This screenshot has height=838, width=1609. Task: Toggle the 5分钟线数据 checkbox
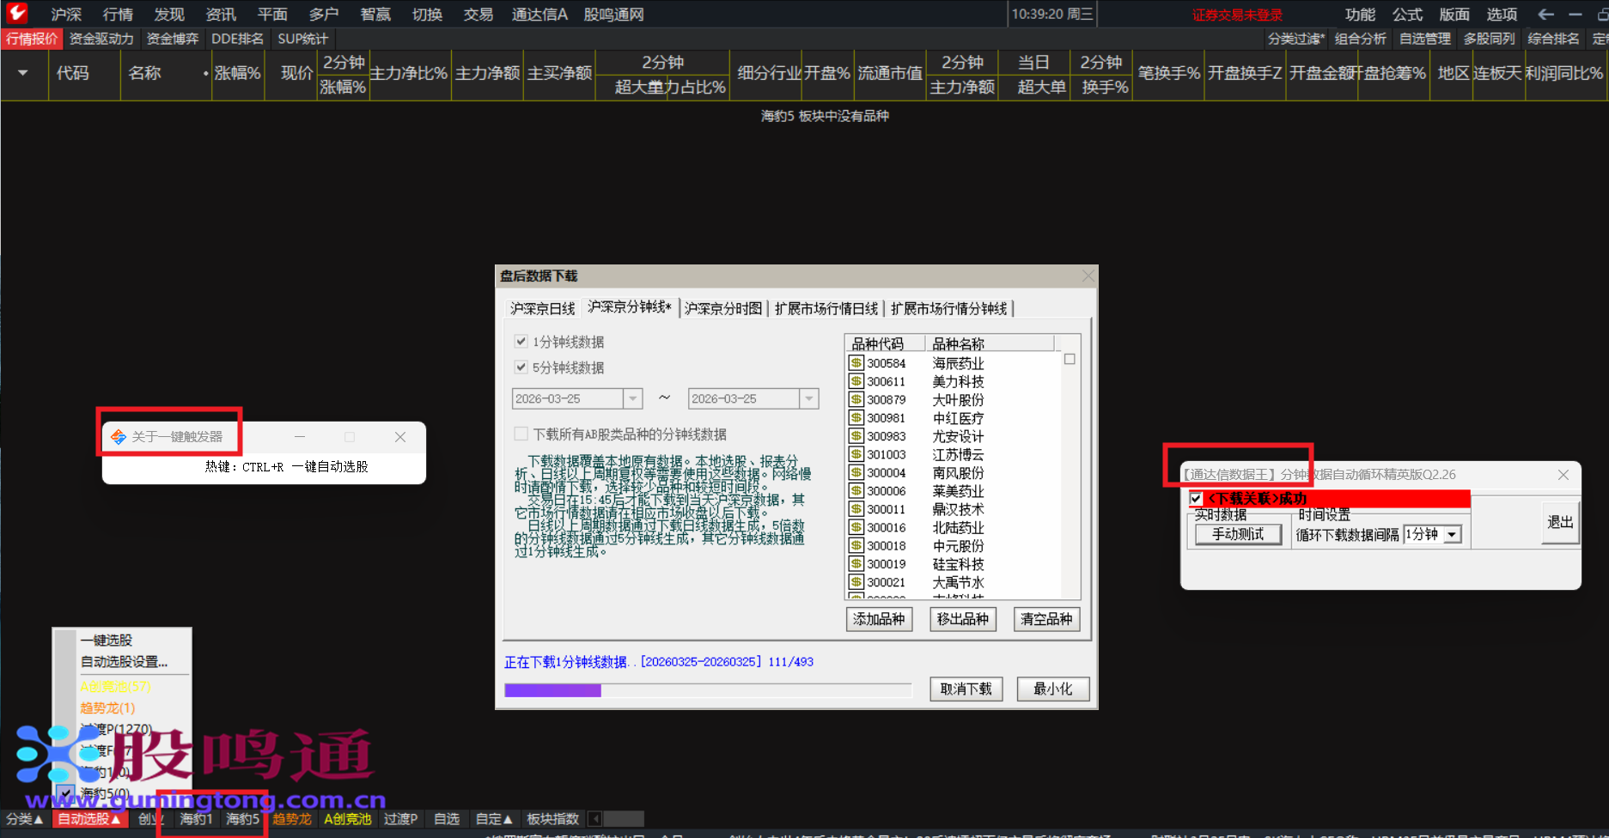click(x=521, y=367)
